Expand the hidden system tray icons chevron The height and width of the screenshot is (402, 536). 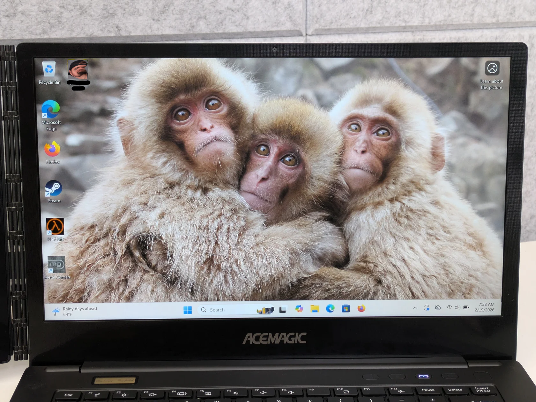415,308
